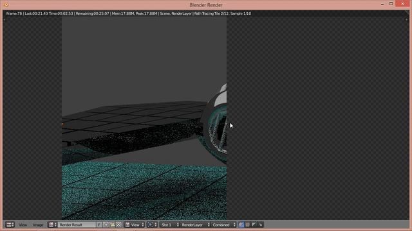Click the Blender logo in the title bar

6,4
